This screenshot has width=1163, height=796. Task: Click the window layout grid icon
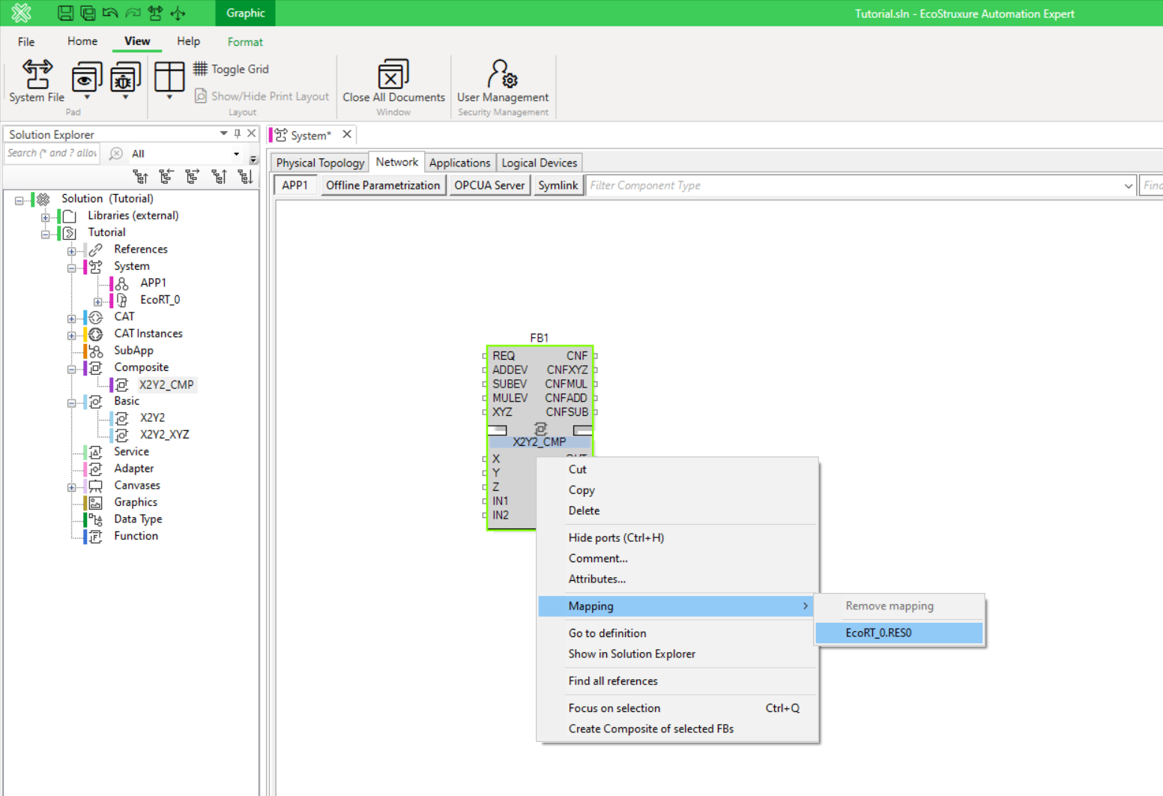coord(169,76)
